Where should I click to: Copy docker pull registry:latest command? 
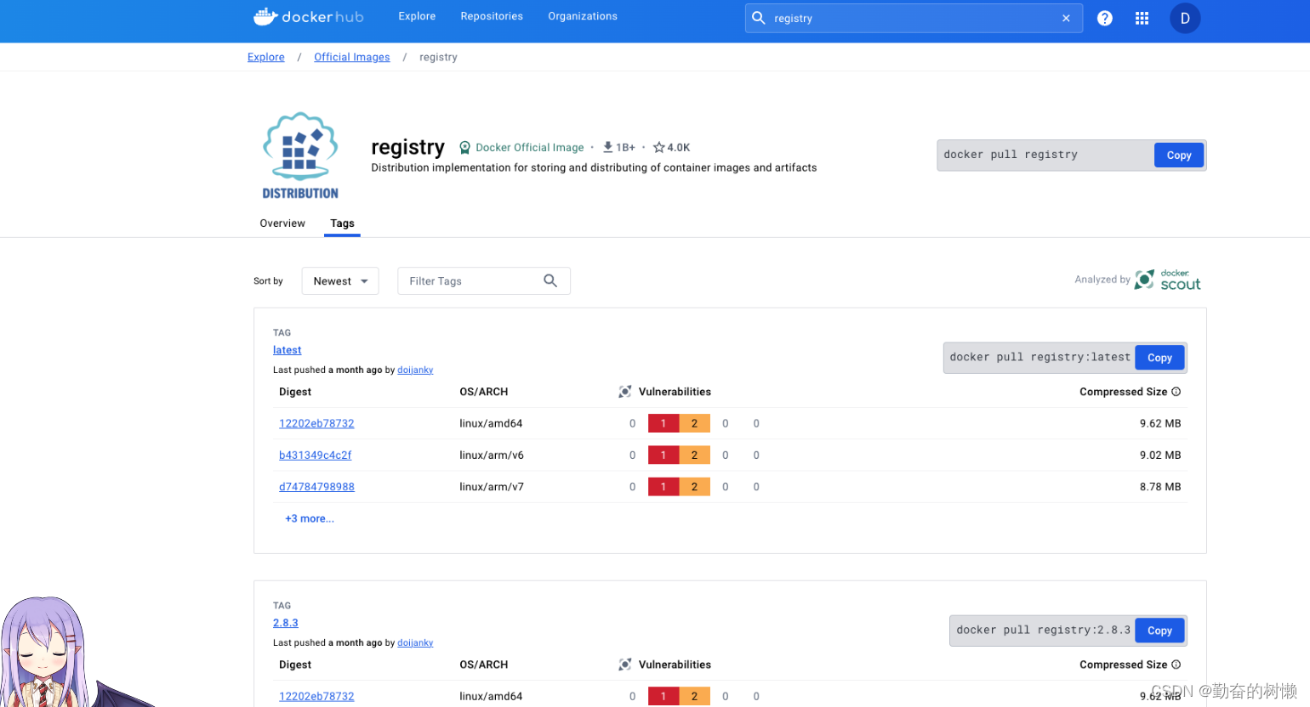[1159, 358]
